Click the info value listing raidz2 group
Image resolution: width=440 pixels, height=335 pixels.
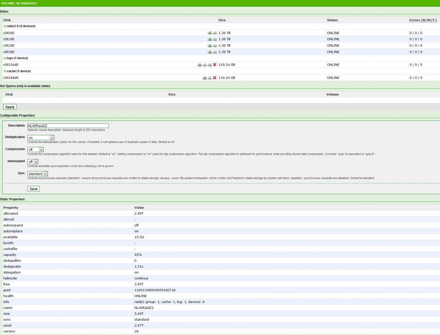169,302
